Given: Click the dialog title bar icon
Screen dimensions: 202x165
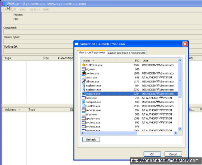Looking at the screenshot, I should point(77,44).
